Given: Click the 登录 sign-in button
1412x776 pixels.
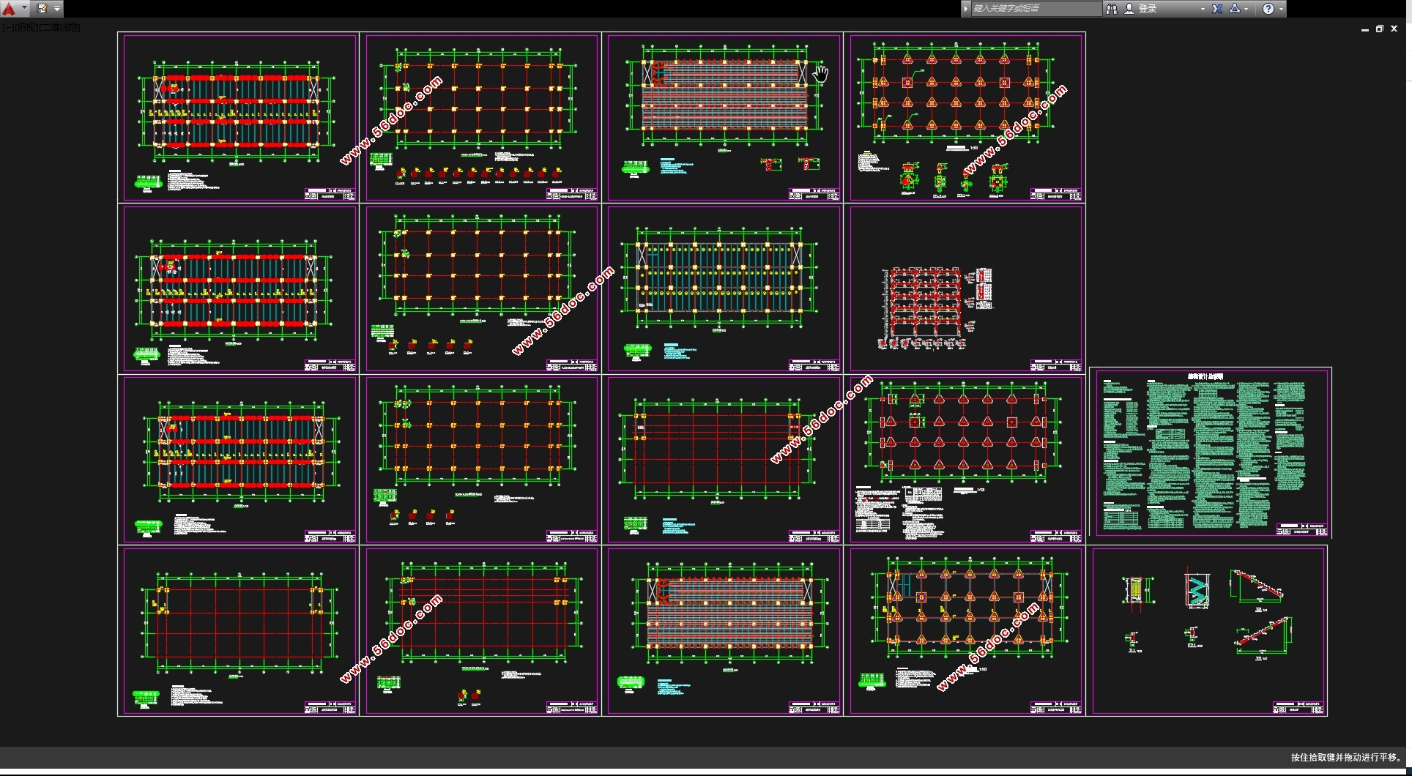Looking at the screenshot, I should 1146,9.
